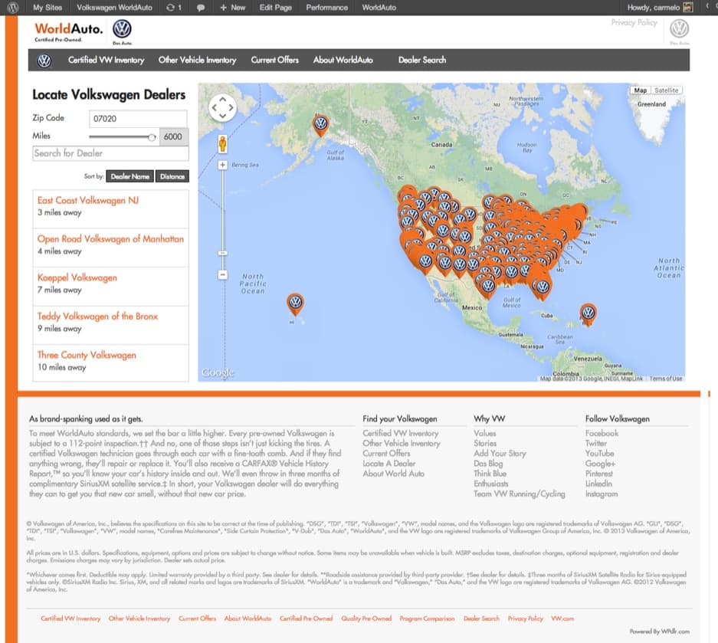The width and height of the screenshot is (718, 643).
Task: Click the user avatar next to Howdy, carmelo
Action: [x=687, y=8]
